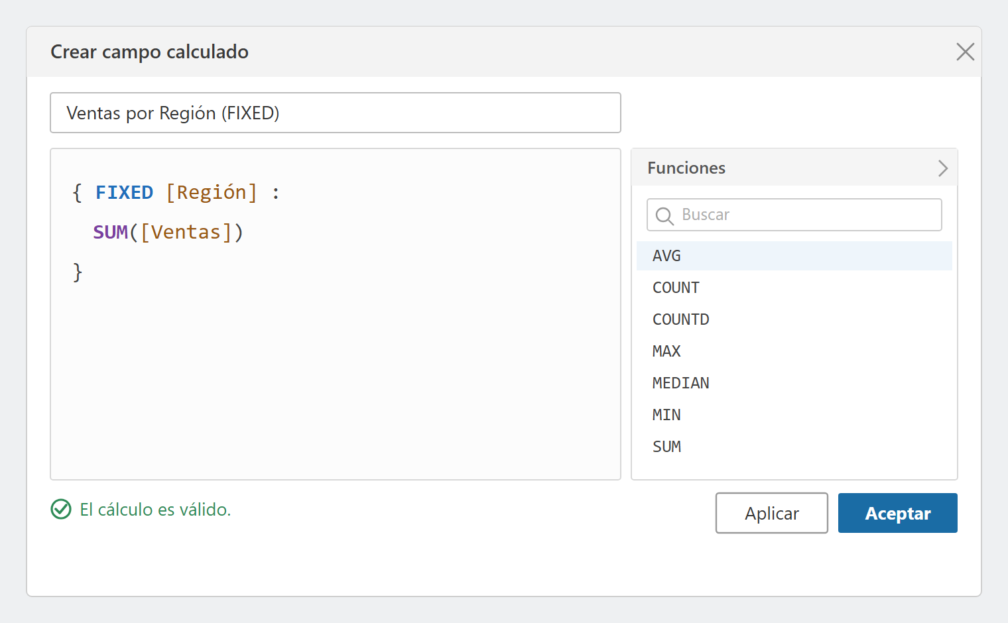Viewport: 1008px width, 623px height.
Task: Click SUM in the formula editor
Action: coord(110,232)
